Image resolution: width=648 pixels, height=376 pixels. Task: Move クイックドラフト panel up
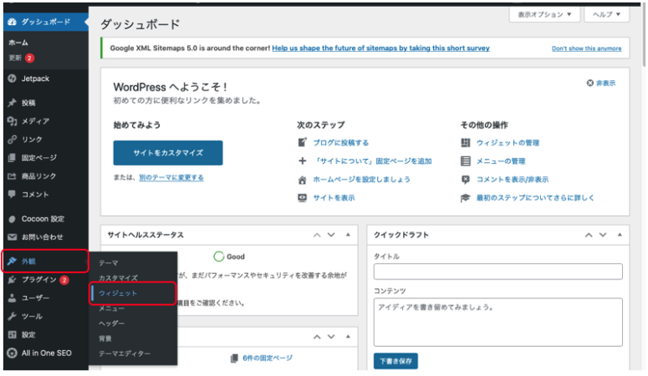589,235
